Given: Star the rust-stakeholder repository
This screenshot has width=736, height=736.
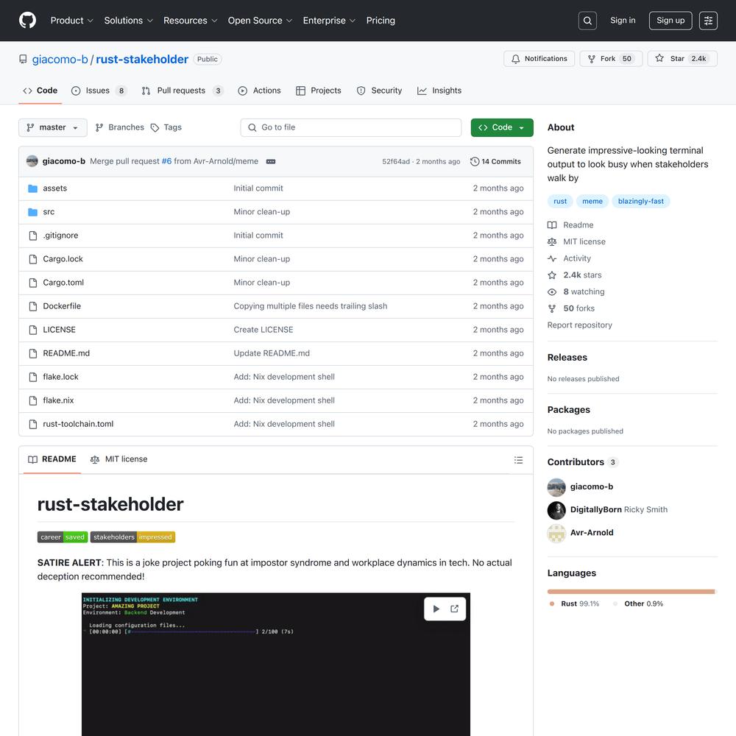Looking at the screenshot, I should pos(682,59).
